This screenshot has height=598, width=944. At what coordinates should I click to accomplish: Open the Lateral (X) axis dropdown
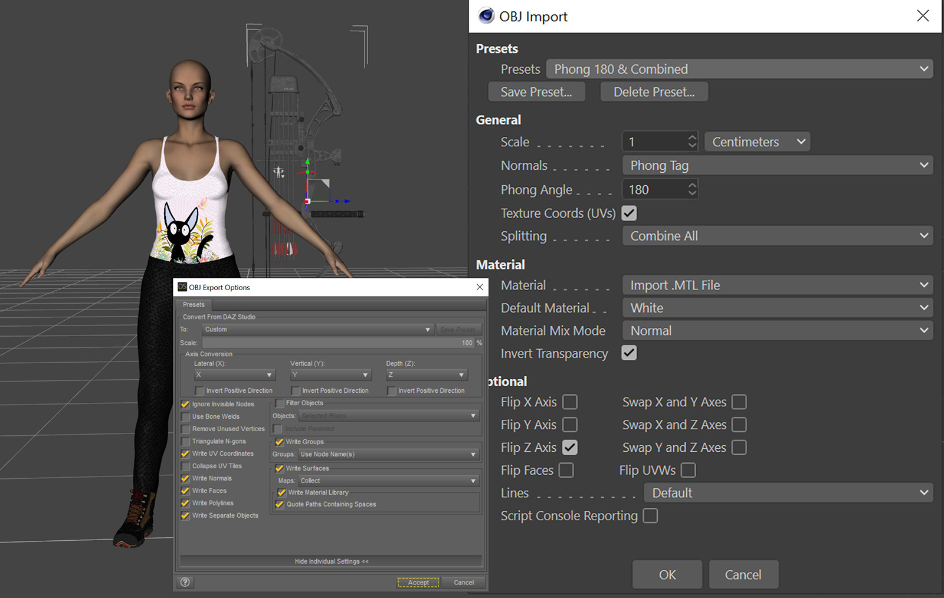tap(234, 375)
